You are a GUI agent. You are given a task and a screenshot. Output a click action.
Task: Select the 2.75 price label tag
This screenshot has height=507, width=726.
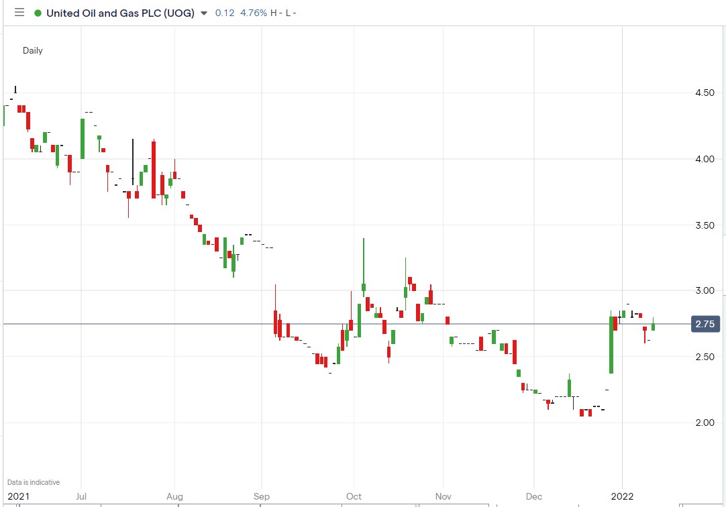click(x=705, y=324)
